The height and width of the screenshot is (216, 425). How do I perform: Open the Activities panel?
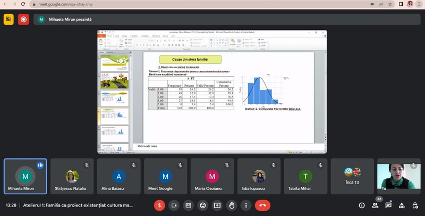pos(402,205)
